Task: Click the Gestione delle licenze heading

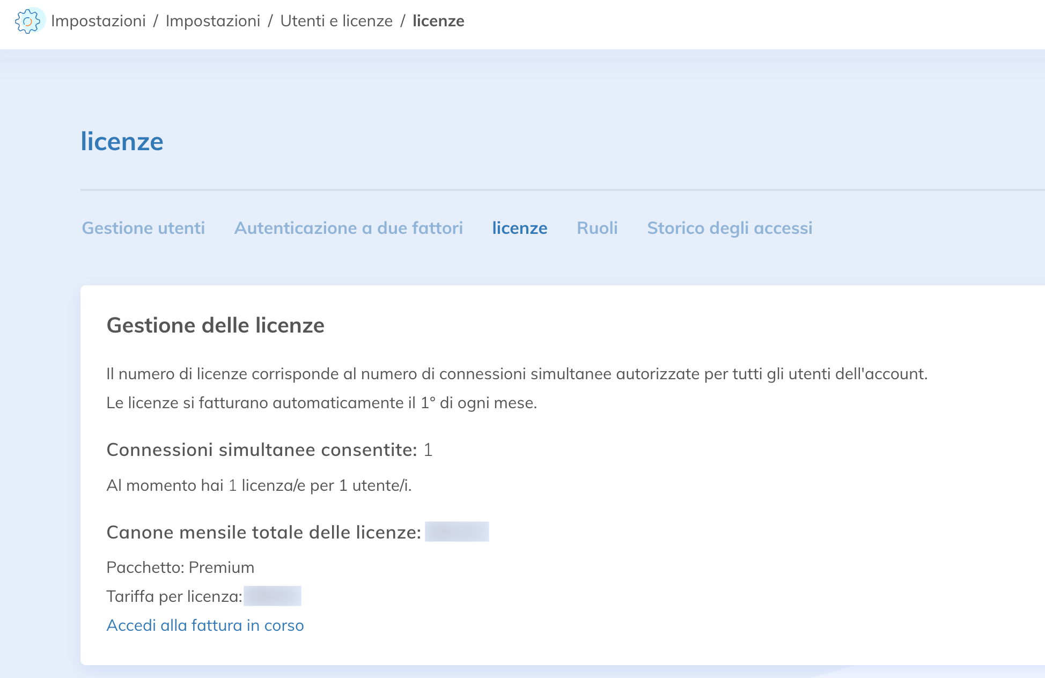Action: click(x=215, y=326)
